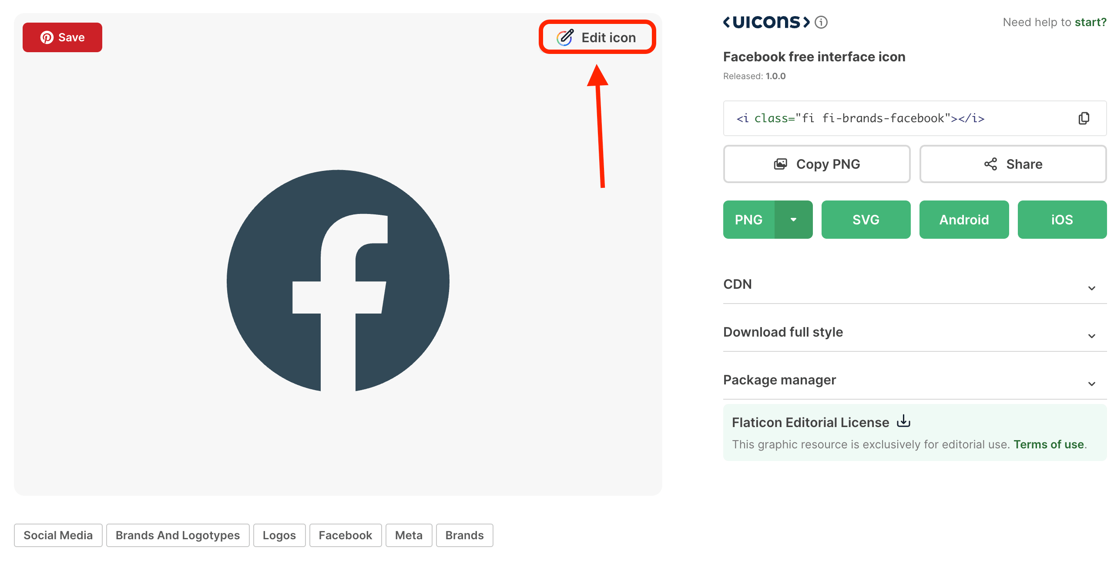Click the Share button

(1013, 164)
